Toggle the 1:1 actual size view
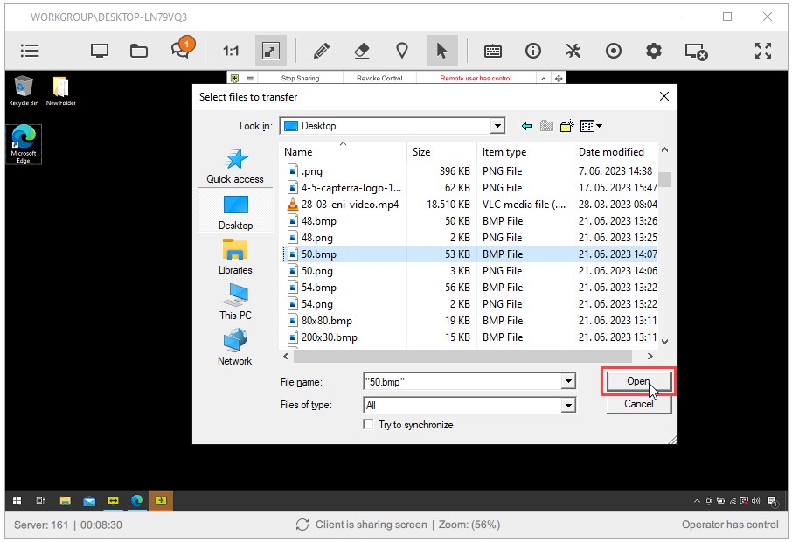Screen dimensions: 792x542 [x=230, y=51]
